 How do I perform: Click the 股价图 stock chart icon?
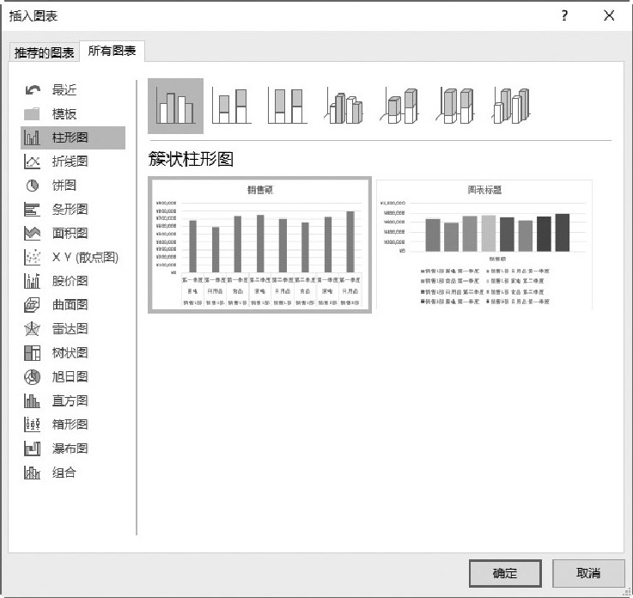point(32,281)
